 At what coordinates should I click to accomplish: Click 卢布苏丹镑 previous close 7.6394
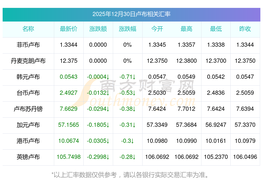tap(245, 109)
